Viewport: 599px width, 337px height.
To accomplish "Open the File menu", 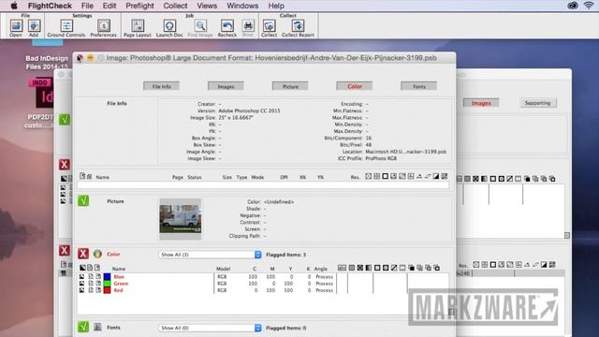I will coord(87,6).
